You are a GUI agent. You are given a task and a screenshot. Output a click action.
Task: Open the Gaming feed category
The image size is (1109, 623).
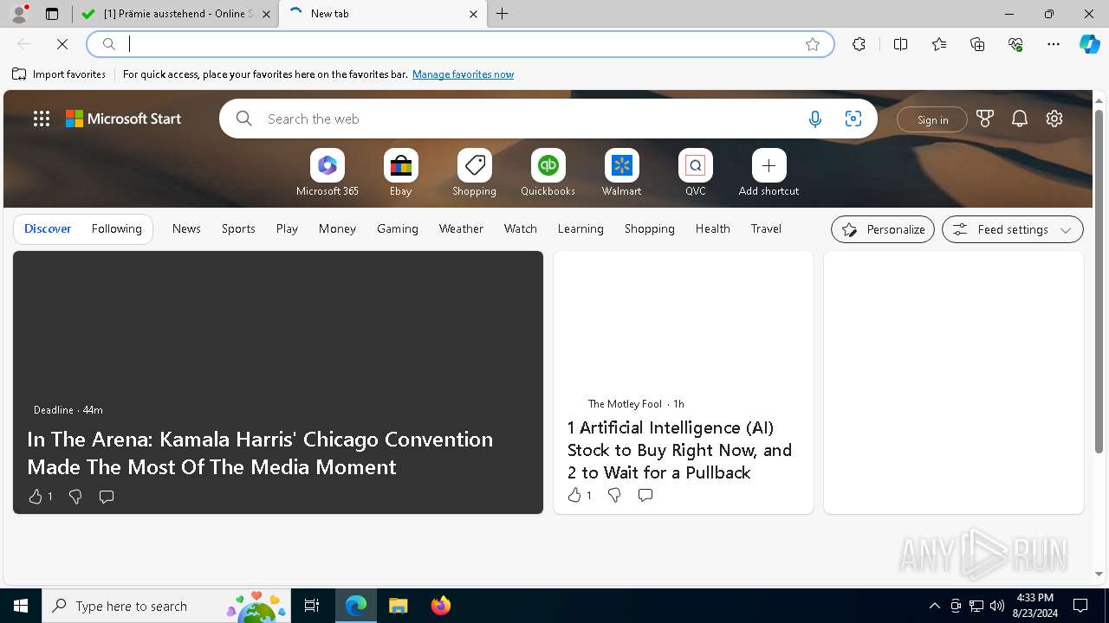398,229
